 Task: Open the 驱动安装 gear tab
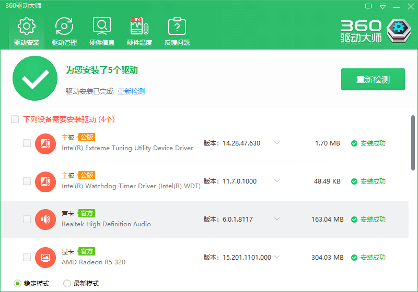click(x=27, y=32)
